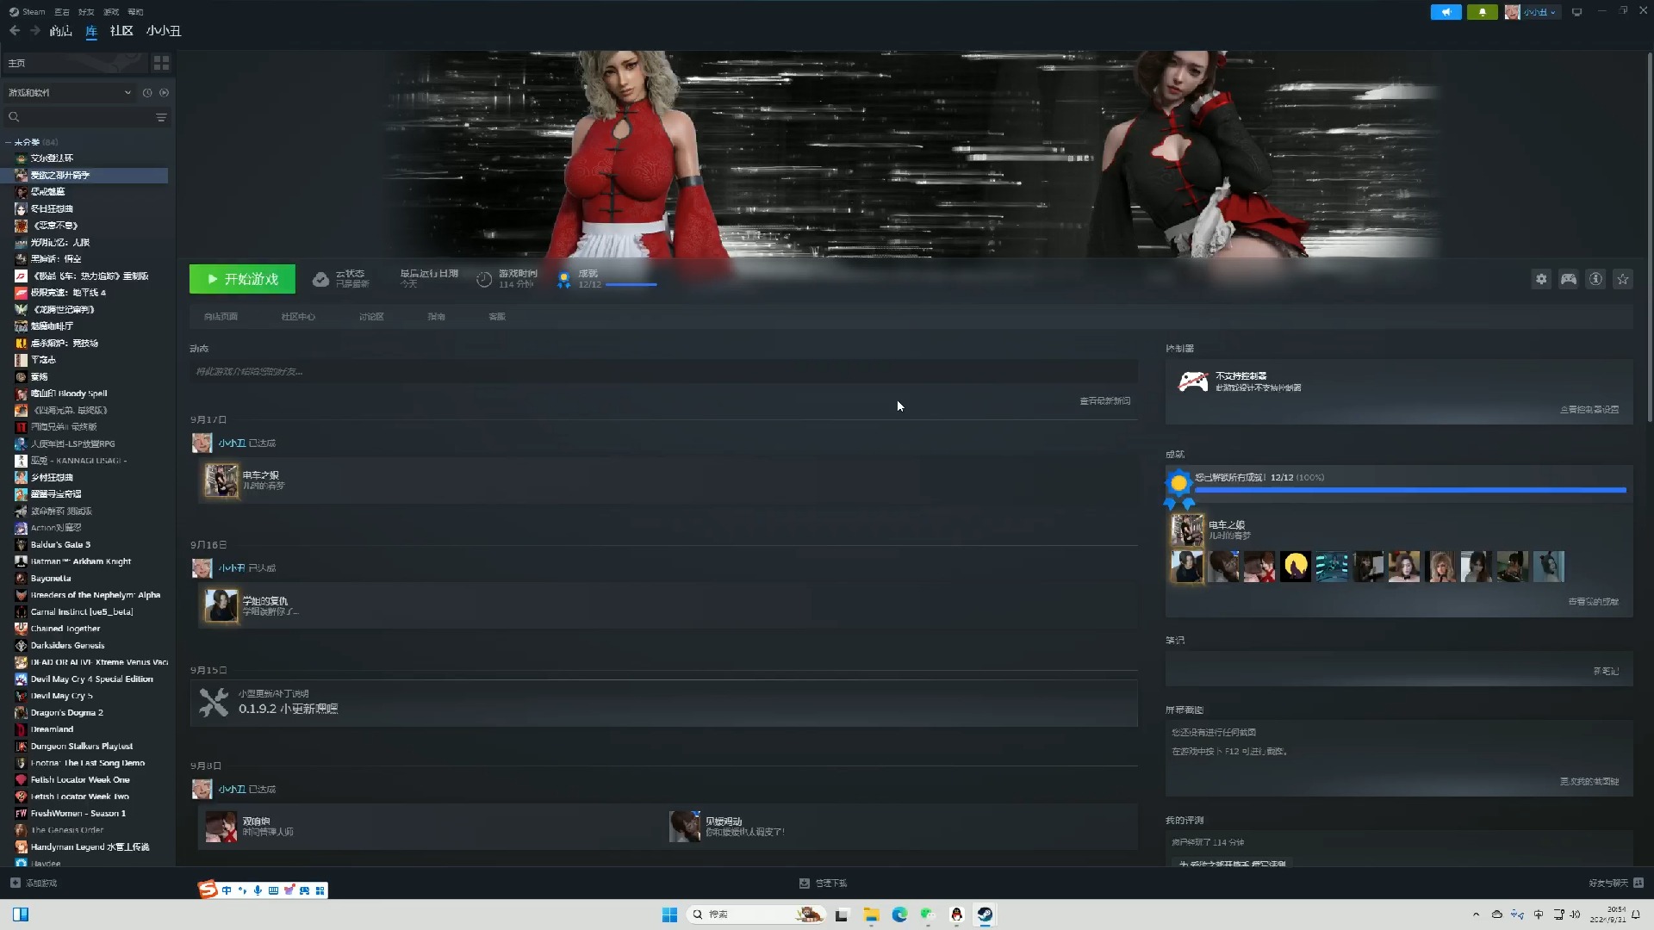Open the 帮助 help menu
This screenshot has height=930, width=1654.
tap(135, 11)
